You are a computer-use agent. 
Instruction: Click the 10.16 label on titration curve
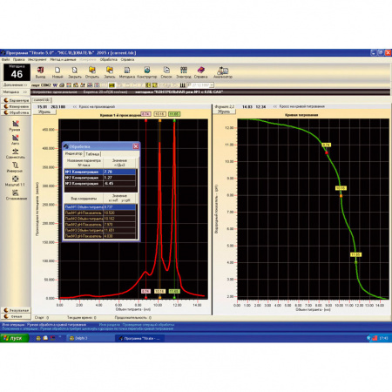pyautogui.click(x=341, y=188)
